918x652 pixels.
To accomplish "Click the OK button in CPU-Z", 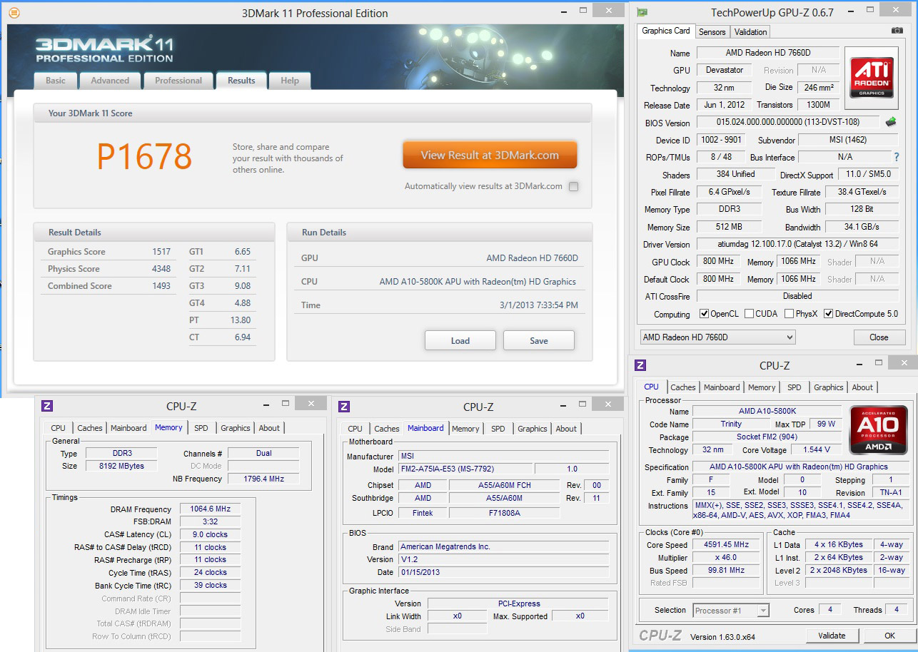I will point(889,636).
